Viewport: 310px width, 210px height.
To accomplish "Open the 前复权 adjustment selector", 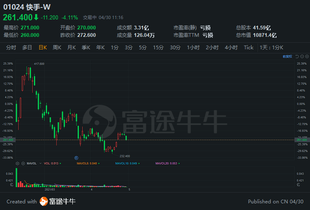I will point(287,56).
